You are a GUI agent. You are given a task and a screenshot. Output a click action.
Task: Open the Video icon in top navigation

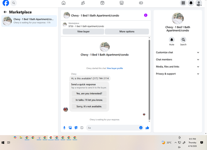(102, 3)
